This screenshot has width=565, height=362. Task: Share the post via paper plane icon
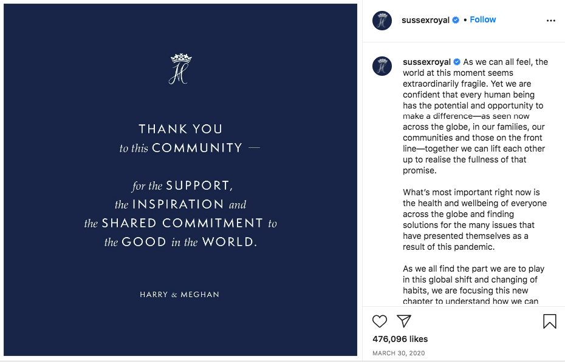(404, 321)
